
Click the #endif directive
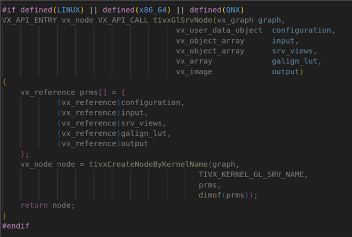point(16,226)
